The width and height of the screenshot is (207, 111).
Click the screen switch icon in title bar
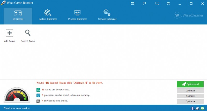157,3
